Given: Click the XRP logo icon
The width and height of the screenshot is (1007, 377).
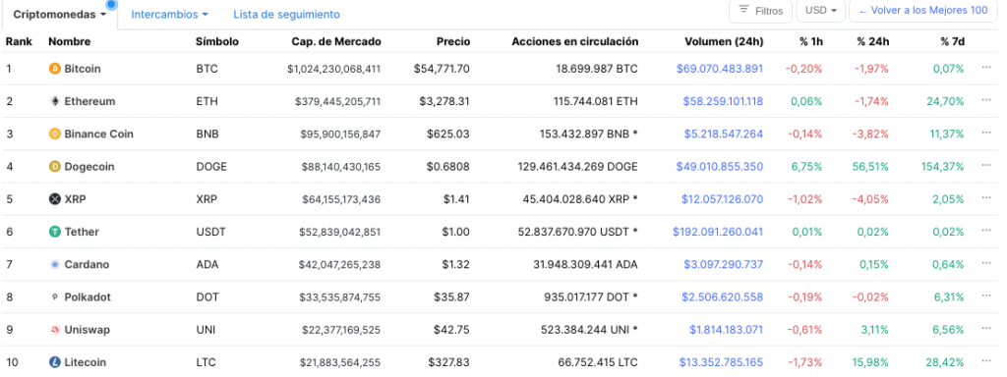Looking at the screenshot, I should point(55,199).
